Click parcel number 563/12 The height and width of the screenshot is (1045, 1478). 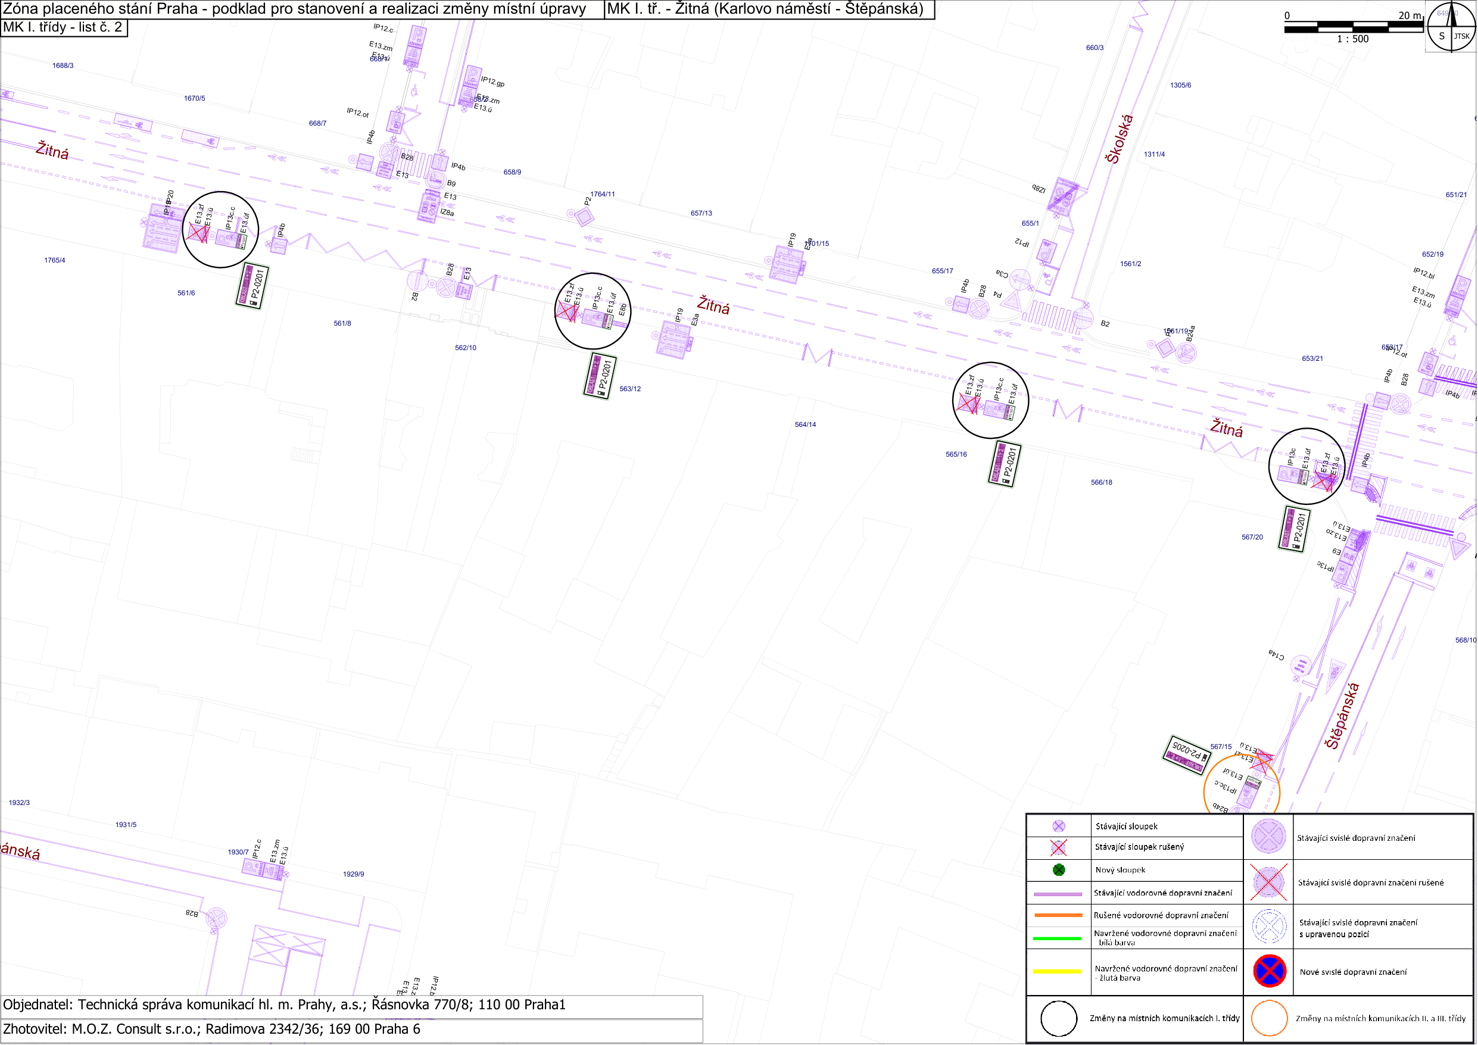click(x=630, y=389)
